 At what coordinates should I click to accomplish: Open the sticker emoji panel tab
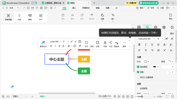[155, 27]
